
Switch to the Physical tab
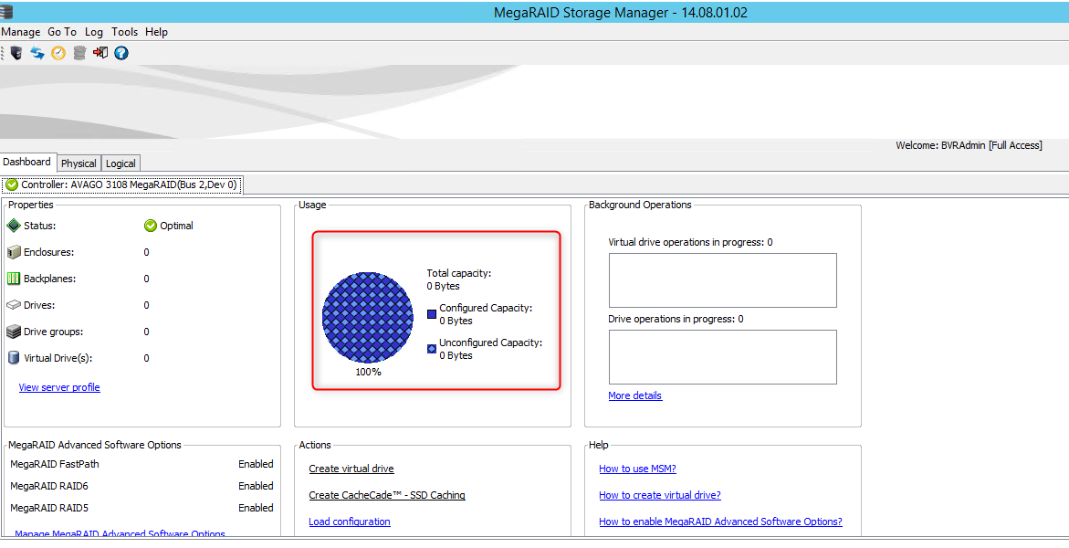point(79,163)
